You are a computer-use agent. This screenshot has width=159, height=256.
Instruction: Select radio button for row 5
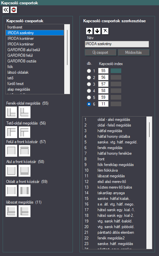tap(89, 97)
